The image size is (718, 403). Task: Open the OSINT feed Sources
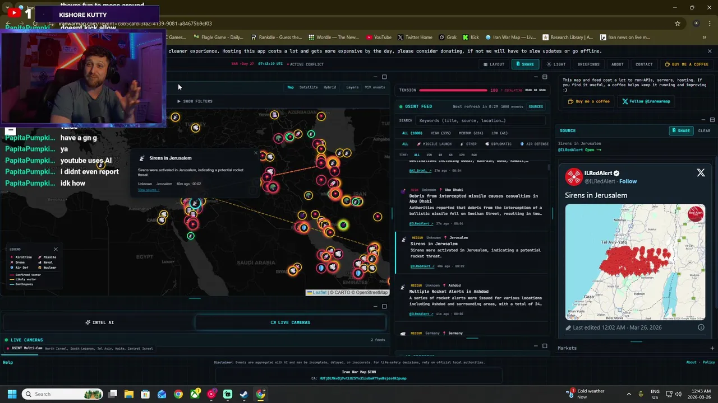click(x=536, y=106)
